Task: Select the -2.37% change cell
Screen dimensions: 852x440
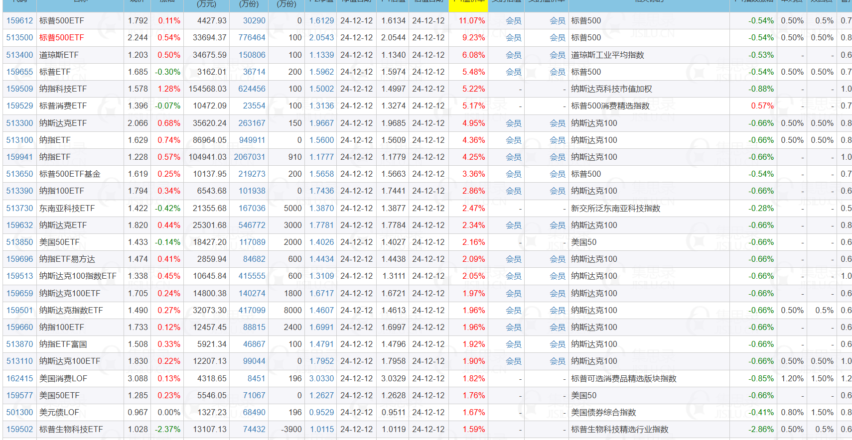Action: point(168,429)
